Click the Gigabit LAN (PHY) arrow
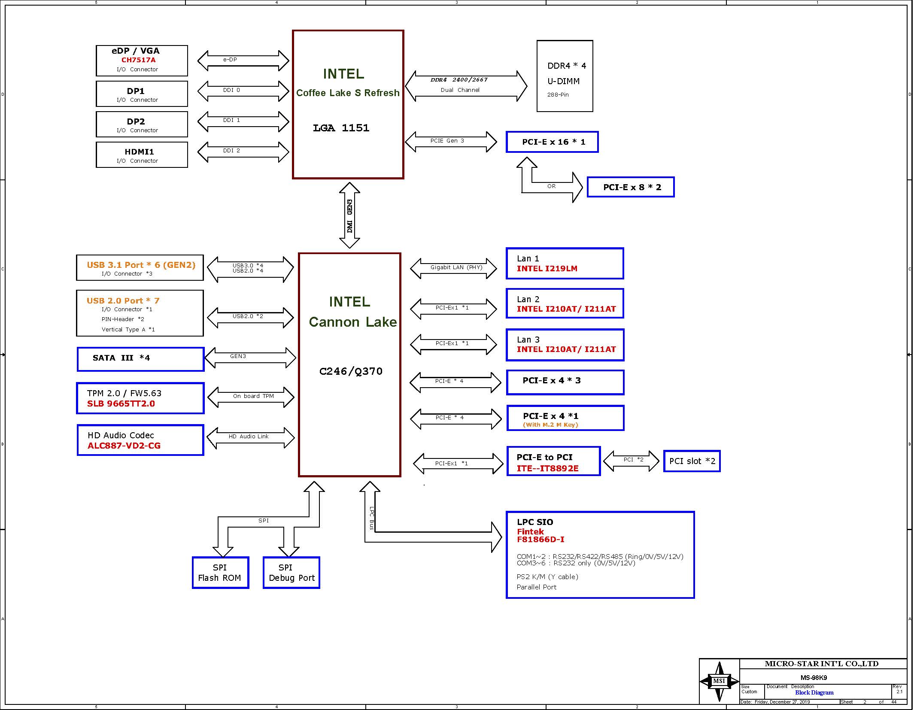917x710 pixels. 453,268
